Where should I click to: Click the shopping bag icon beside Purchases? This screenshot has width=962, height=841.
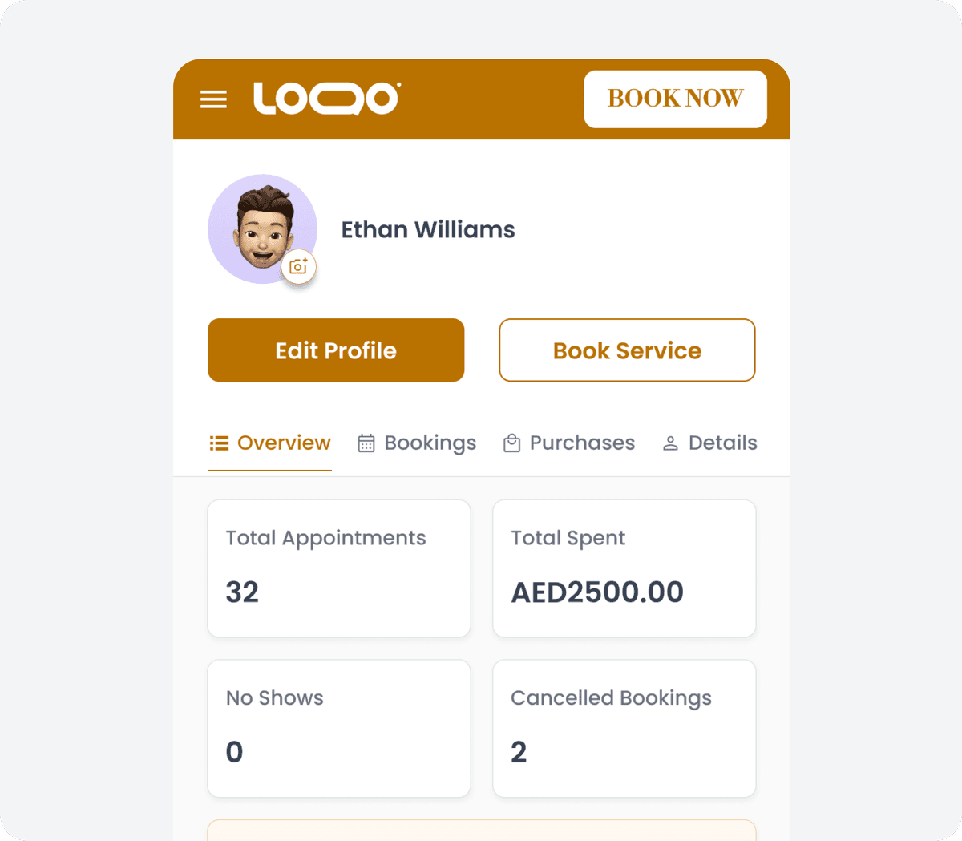[511, 443]
